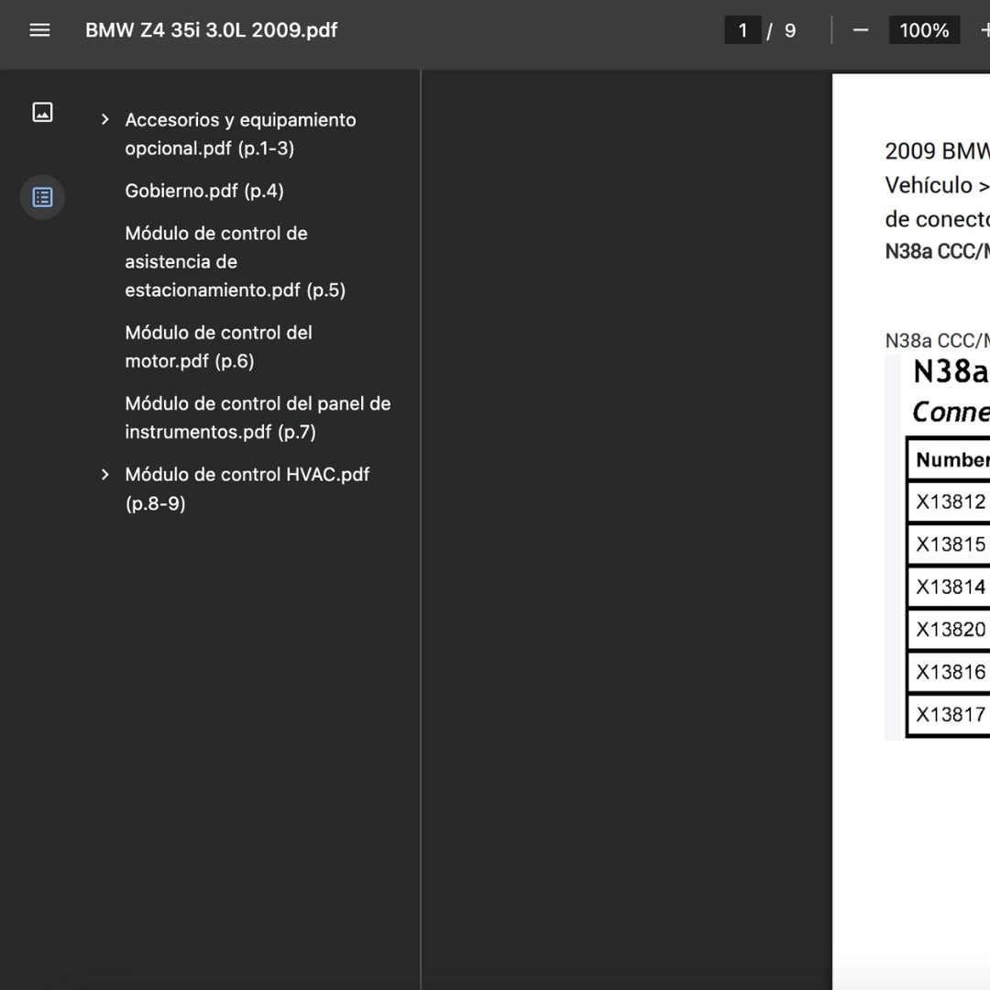Select the document outline view icon
The width and height of the screenshot is (990, 990).
point(42,197)
